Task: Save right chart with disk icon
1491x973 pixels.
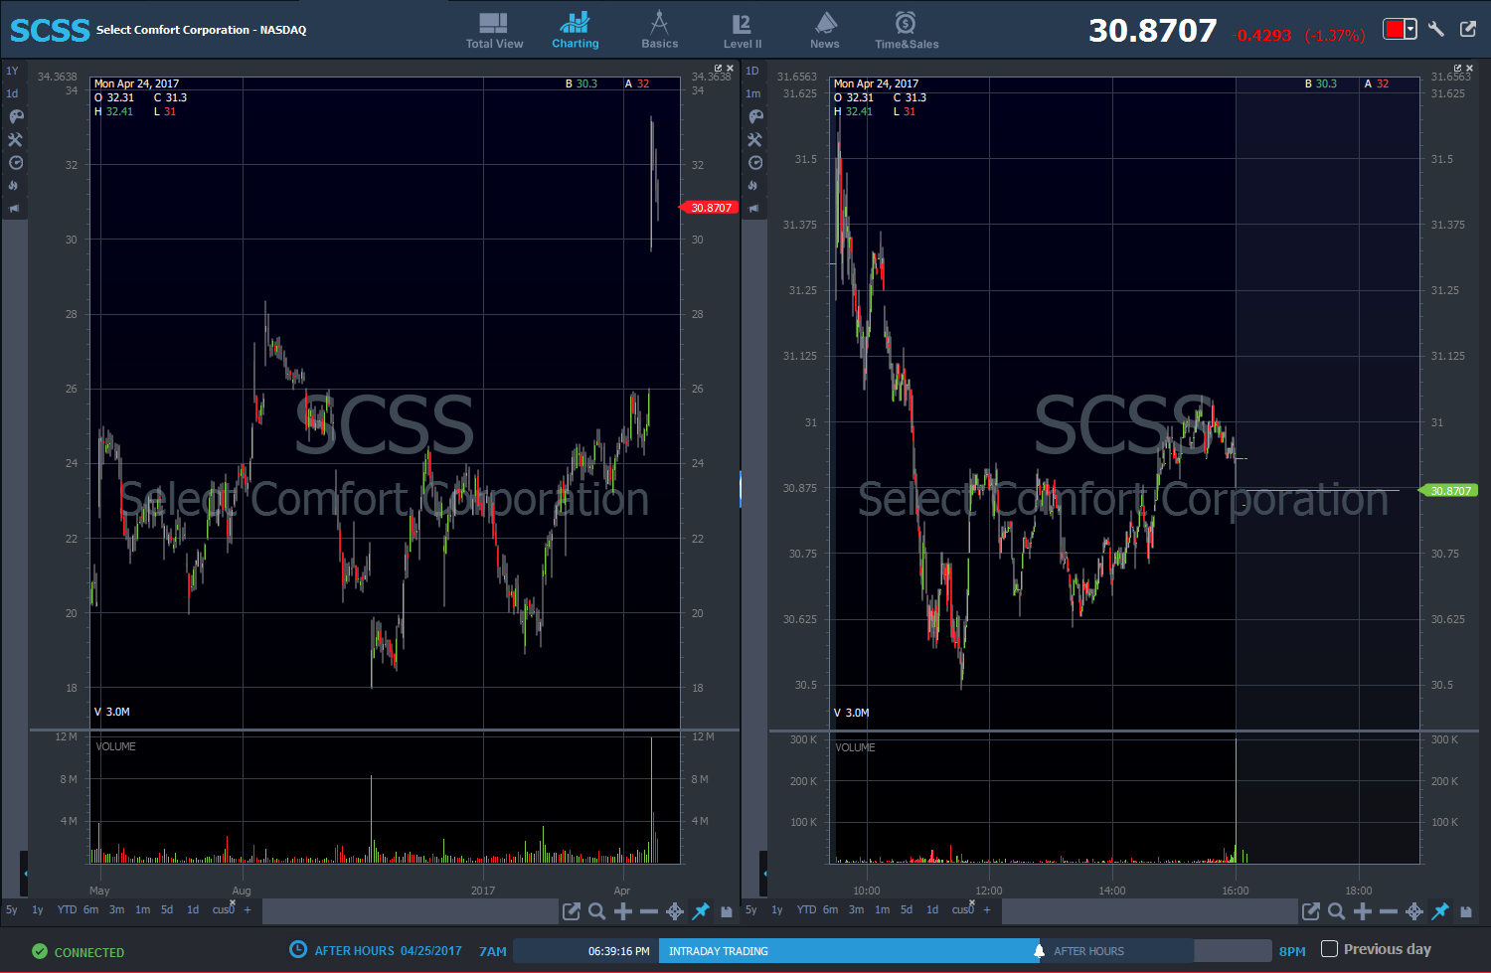Action: click(1466, 911)
